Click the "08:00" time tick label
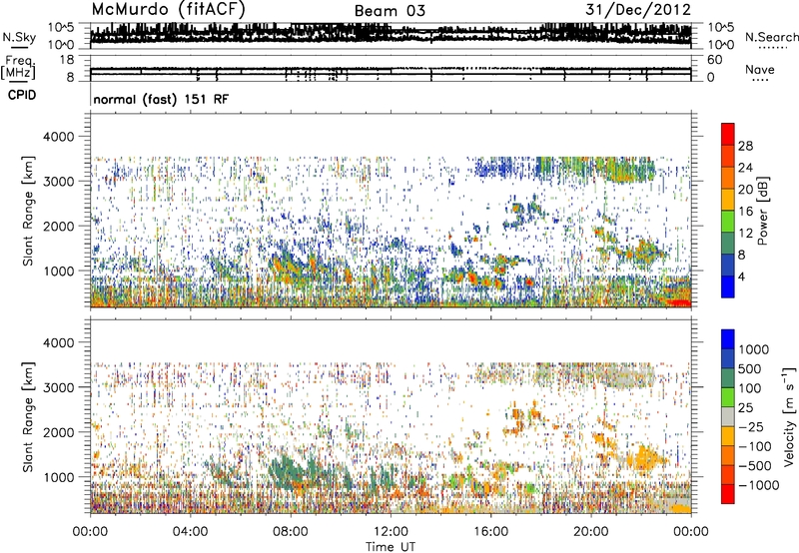This screenshot has height=553, width=799. coord(291,532)
